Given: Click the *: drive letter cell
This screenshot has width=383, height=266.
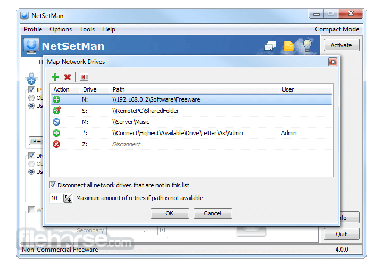Looking at the screenshot, I should 85,133.
